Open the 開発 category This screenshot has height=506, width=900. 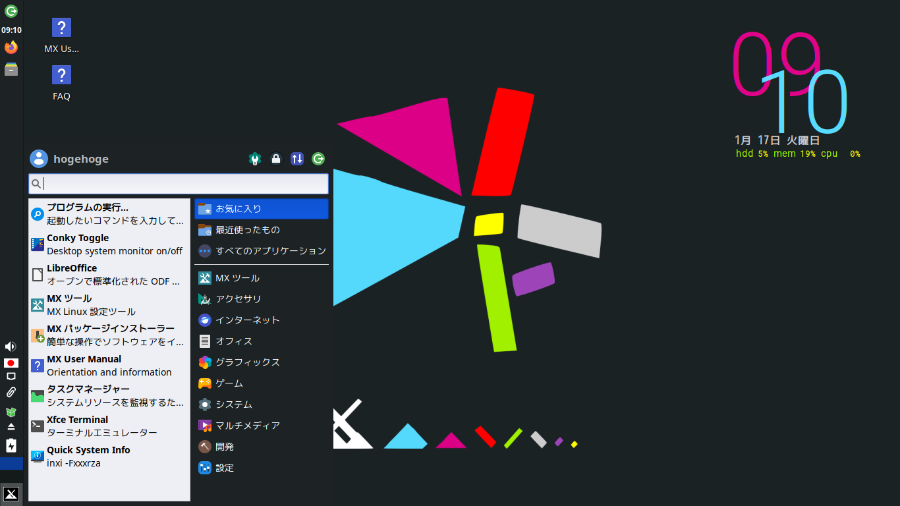coord(262,447)
